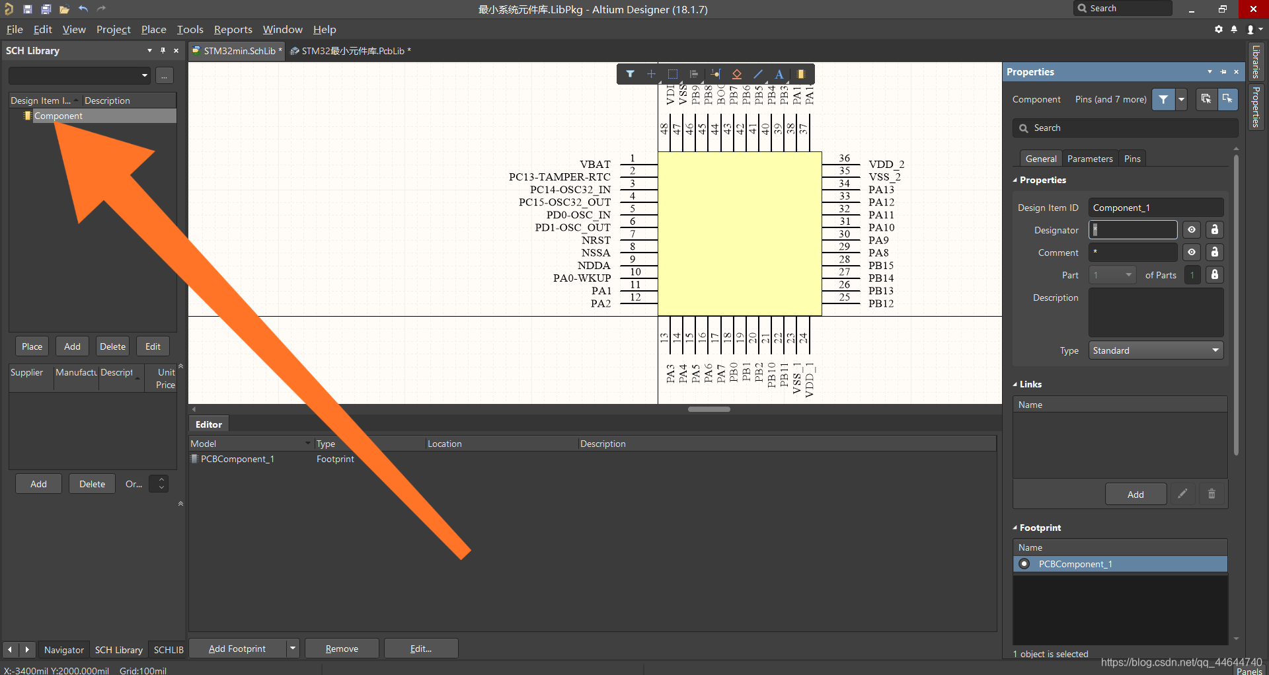Image resolution: width=1269 pixels, height=675 pixels.
Task: Select the Place Text String tool
Action: pyautogui.click(x=779, y=74)
